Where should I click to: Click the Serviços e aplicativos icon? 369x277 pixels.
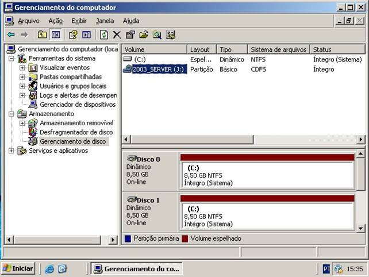point(22,151)
